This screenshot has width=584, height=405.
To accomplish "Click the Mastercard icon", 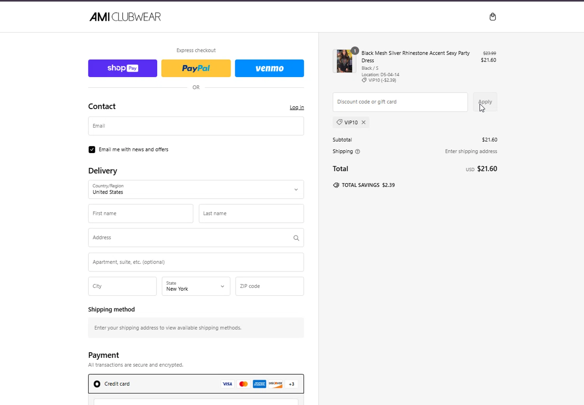I will 243,384.
